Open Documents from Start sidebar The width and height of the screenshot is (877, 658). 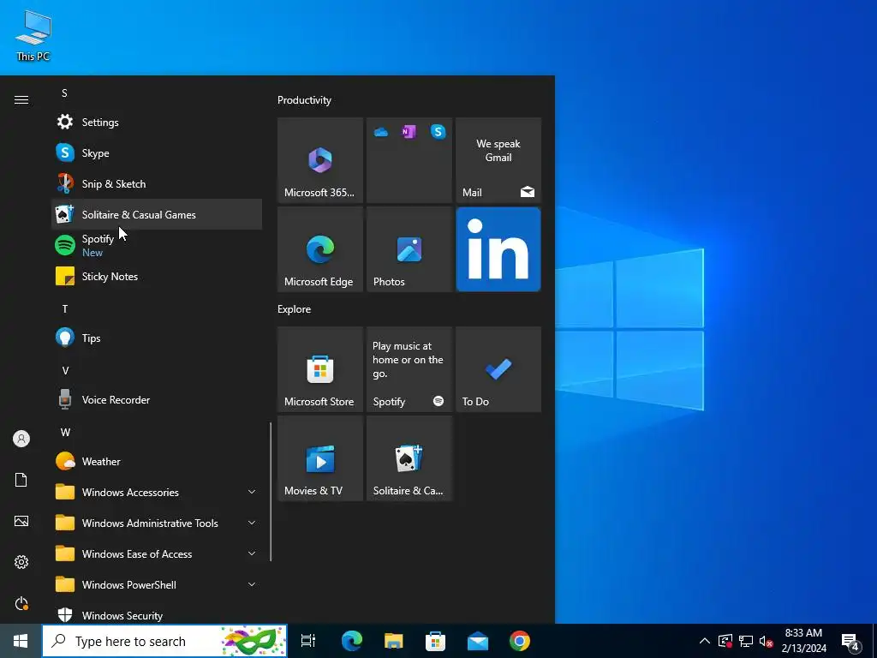(x=21, y=480)
